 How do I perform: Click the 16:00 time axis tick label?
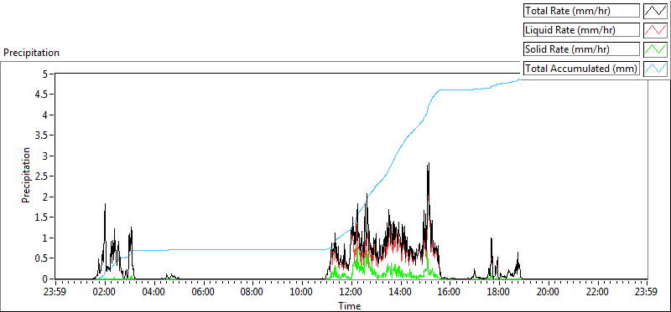(x=450, y=293)
